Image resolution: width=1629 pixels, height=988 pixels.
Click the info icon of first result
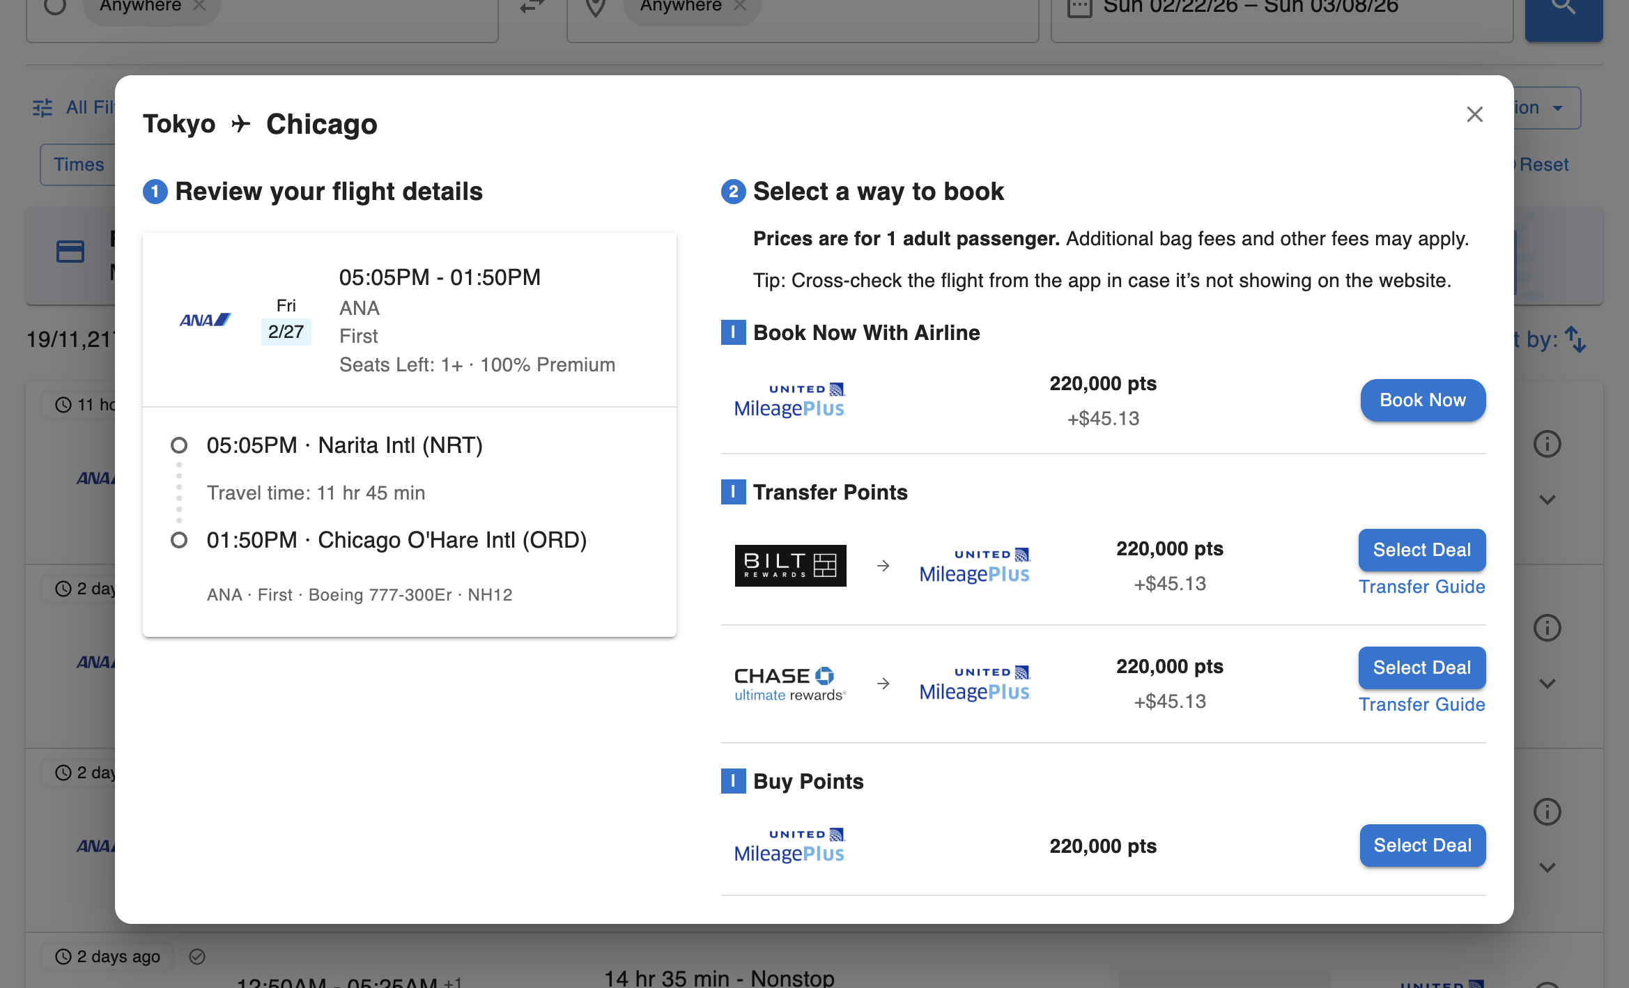[1547, 444]
